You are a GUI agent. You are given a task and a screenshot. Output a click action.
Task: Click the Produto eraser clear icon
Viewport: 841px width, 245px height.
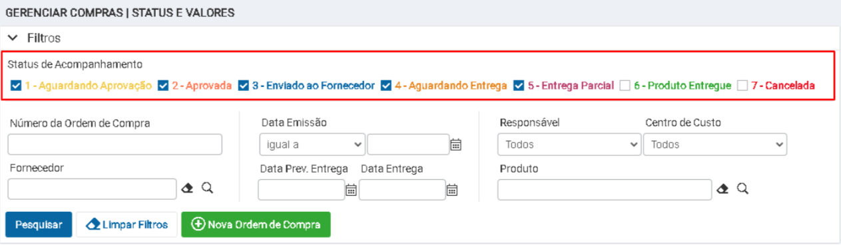click(x=723, y=189)
